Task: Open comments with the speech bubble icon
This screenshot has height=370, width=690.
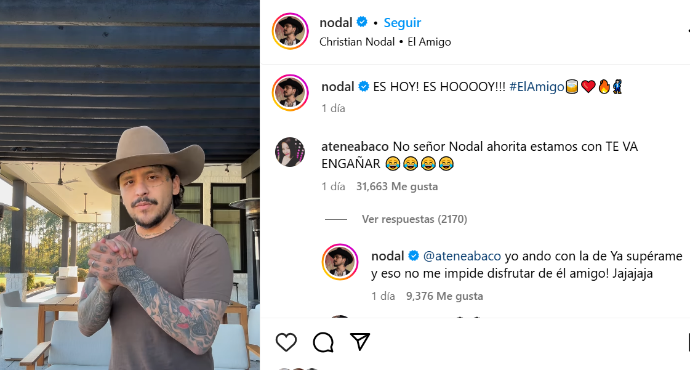Action: (323, 342)
